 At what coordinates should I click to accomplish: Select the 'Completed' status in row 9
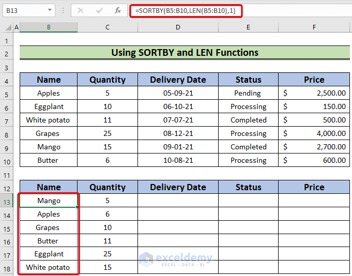tap(248, 147)
